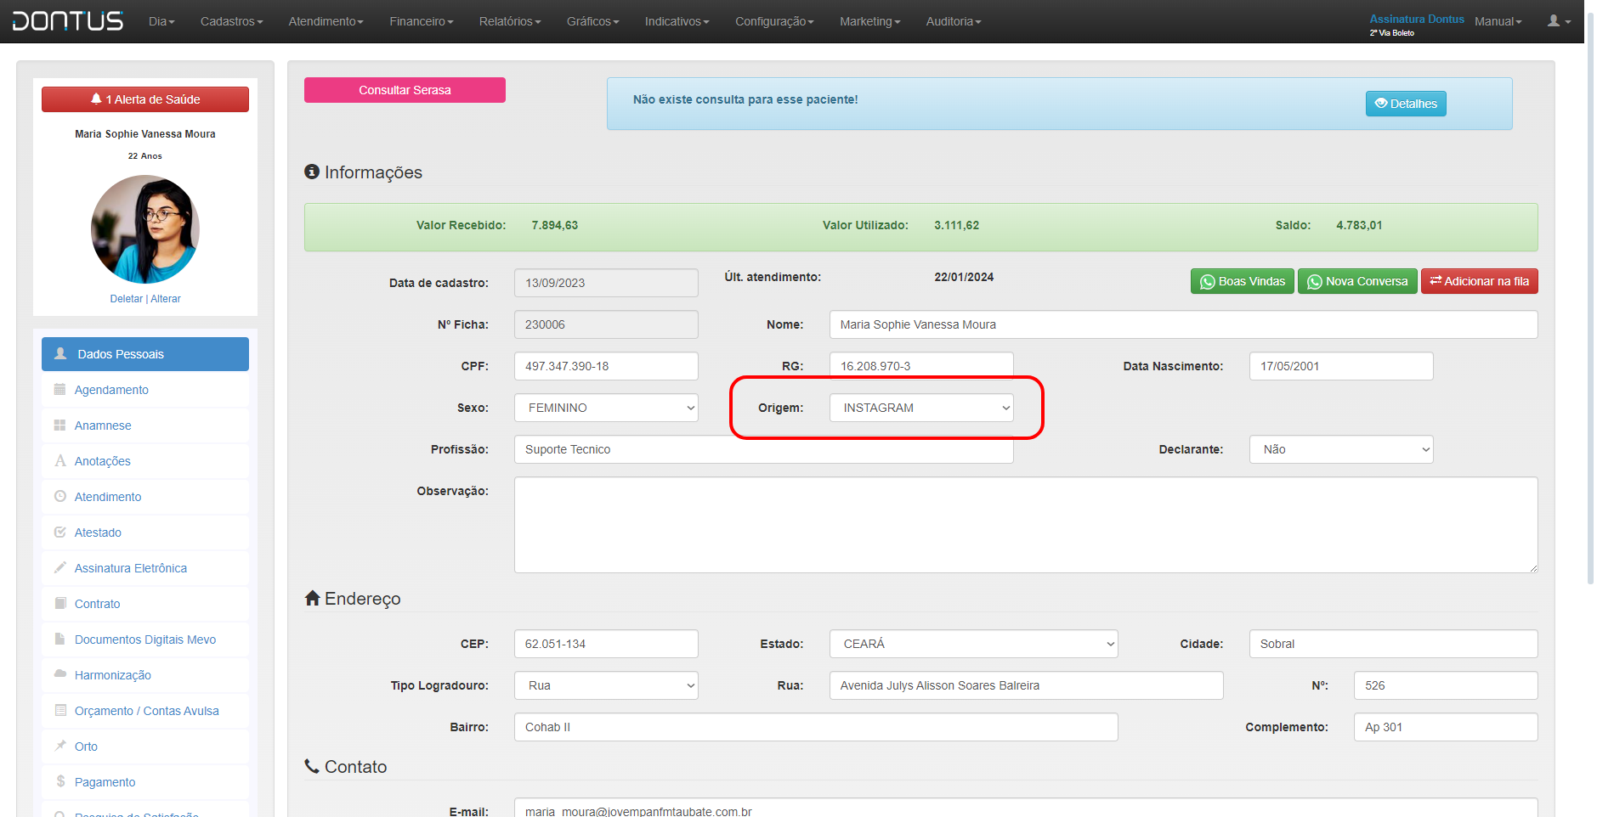The width and height of the screenshot is (1597, 817).
Task: Expand the Manual dropdown in top bar
Action: click(x=1498, y=21)
